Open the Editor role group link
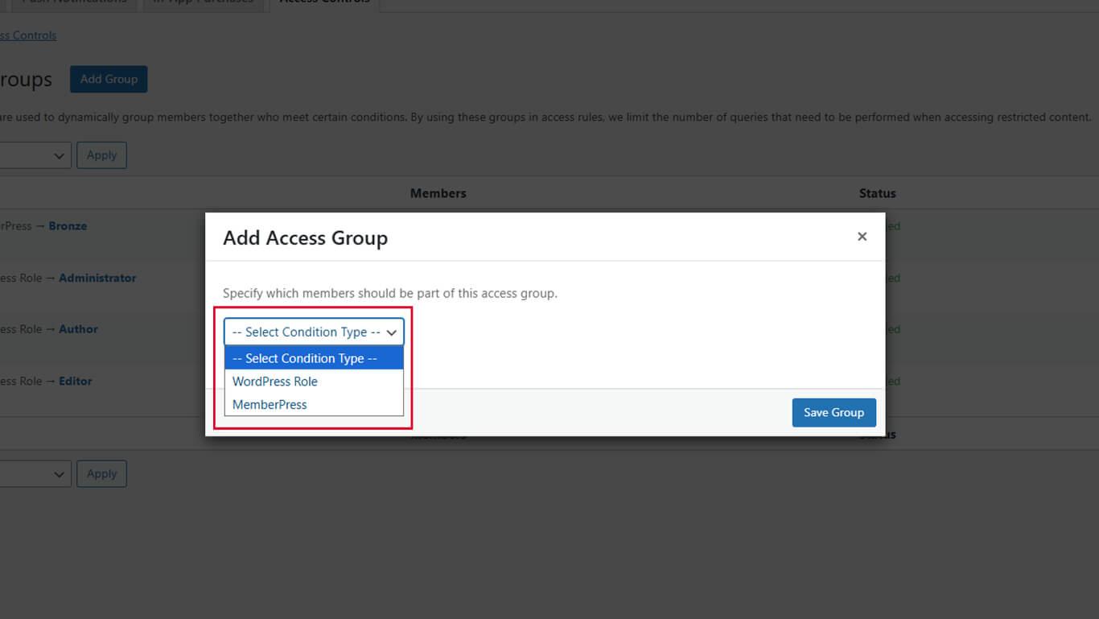The height and width of the screenshot is (619, 1099). (x=76, y=382)
